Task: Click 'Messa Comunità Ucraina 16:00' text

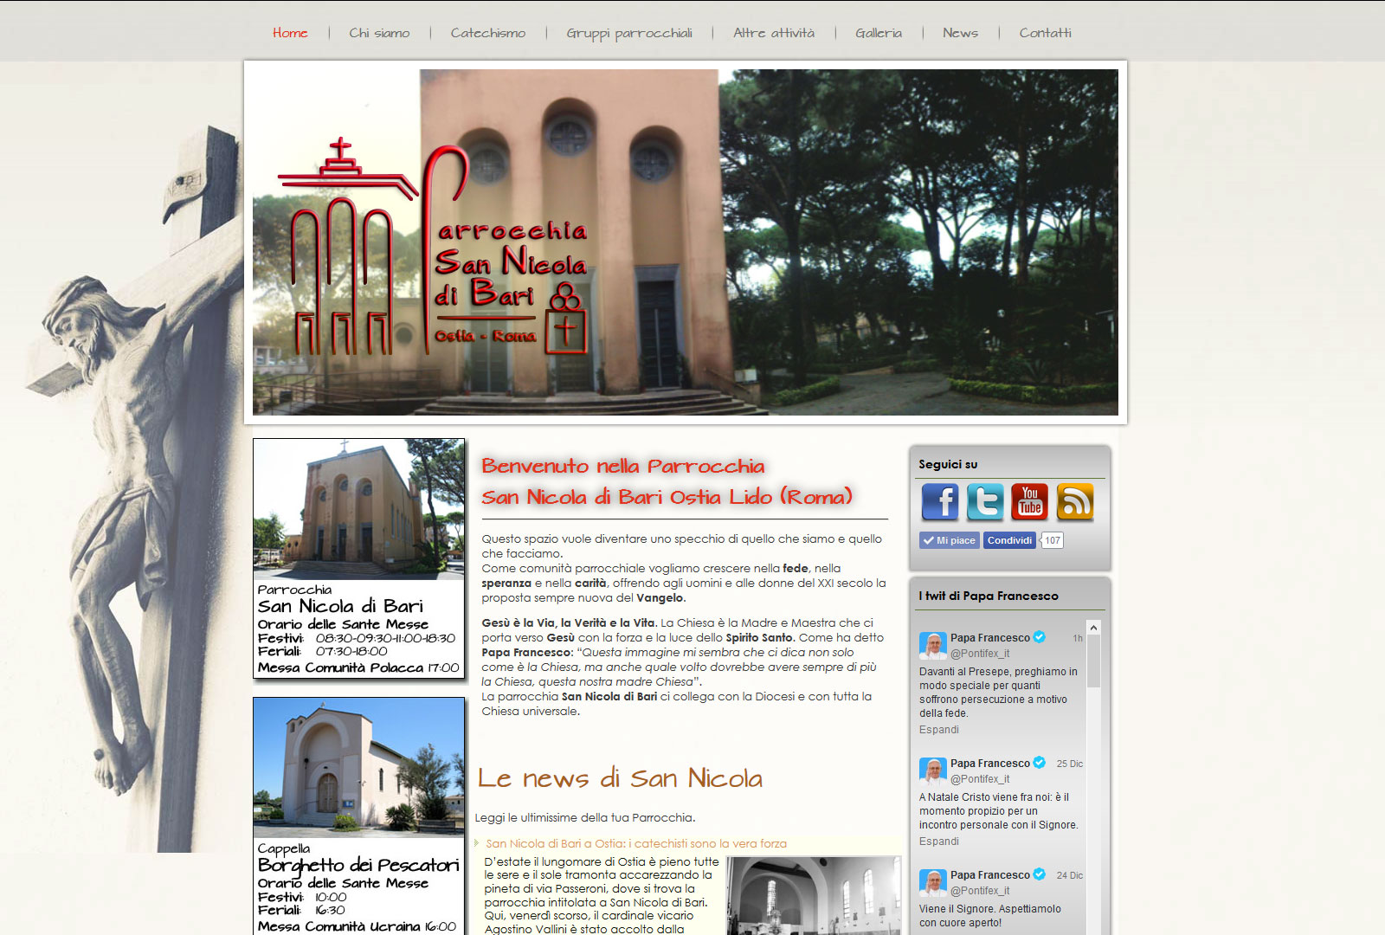Action: click(357, 926)
